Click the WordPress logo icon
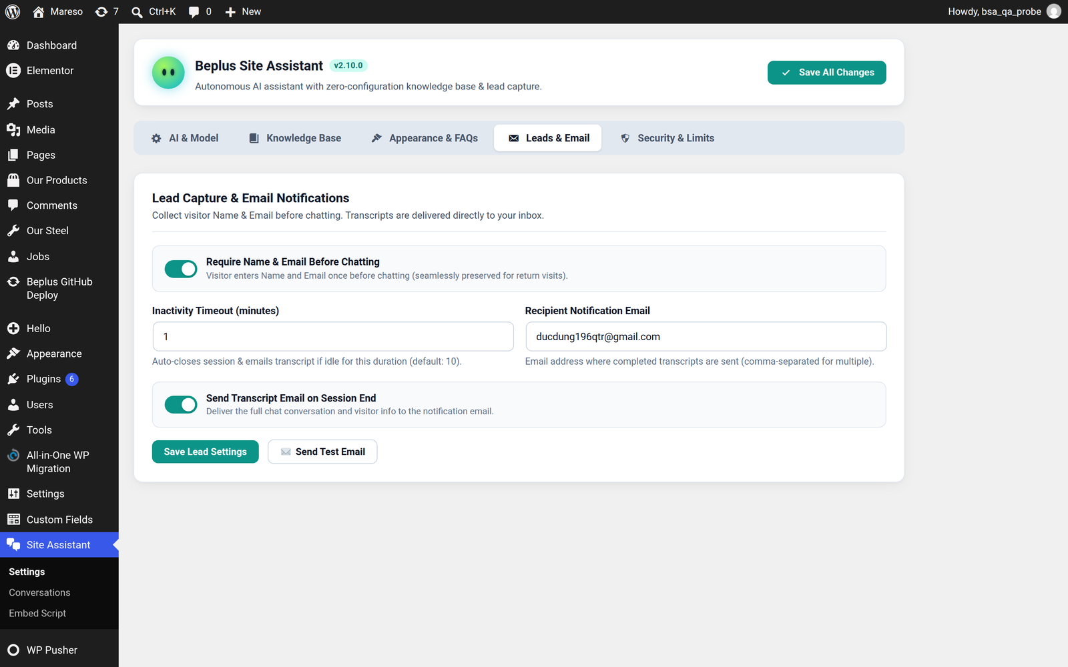This screenshot has height=667, width=1068. 13,11
